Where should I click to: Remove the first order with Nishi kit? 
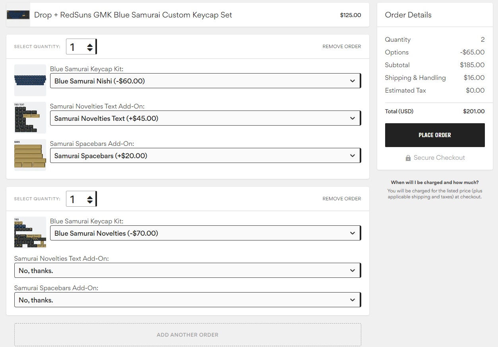341,47
